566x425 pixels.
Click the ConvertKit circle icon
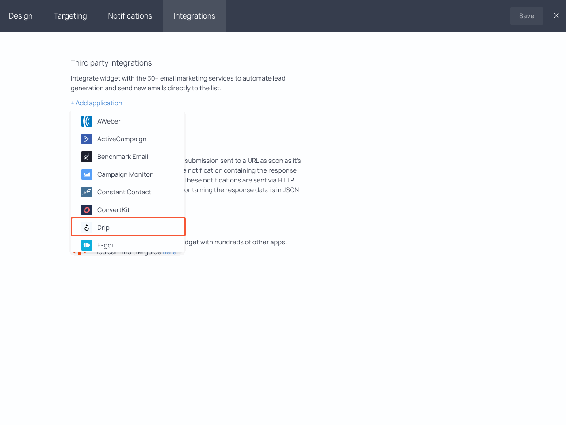(87, 210)
